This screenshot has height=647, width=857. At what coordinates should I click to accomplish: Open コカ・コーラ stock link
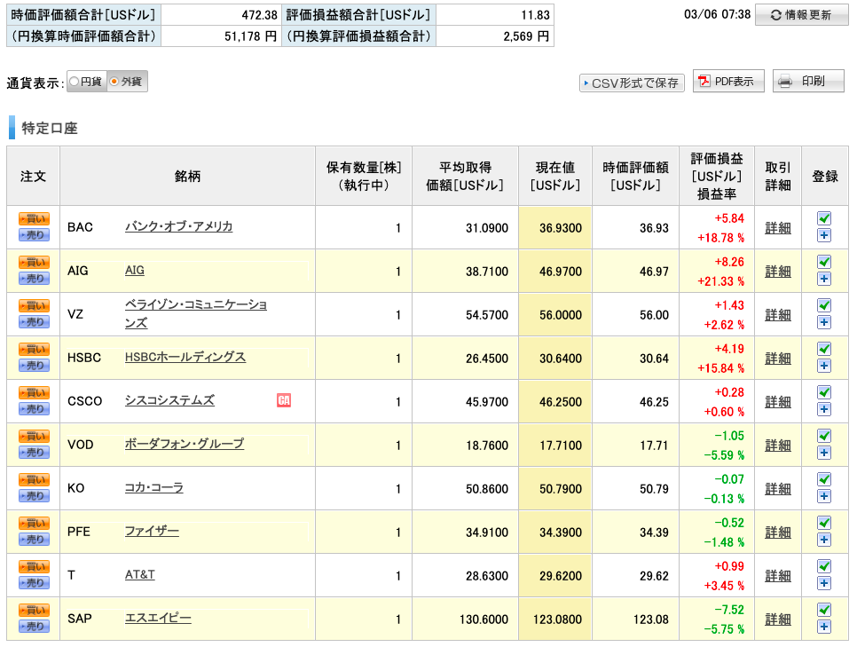[x=154, y=488]
